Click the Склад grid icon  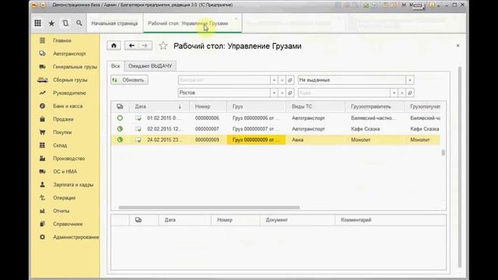point(42,145)
